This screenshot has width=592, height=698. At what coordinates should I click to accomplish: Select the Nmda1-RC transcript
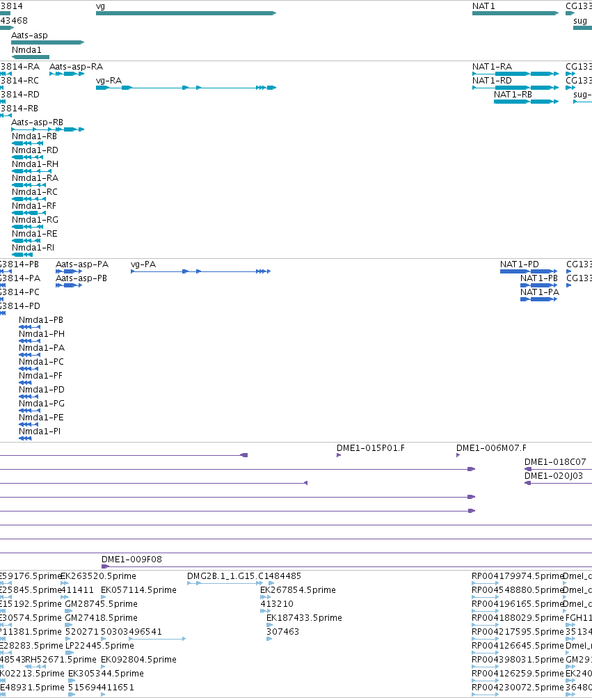tap(29, 199)
